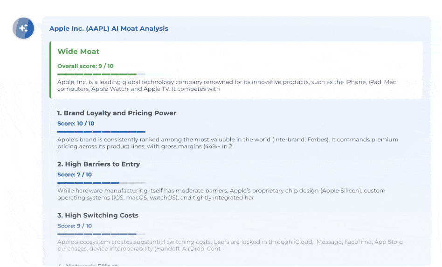Screen dimensions: 442x267
Task: Click the iCloud, iMessage switching costs paragraph
Action: [x=229, y=245]
